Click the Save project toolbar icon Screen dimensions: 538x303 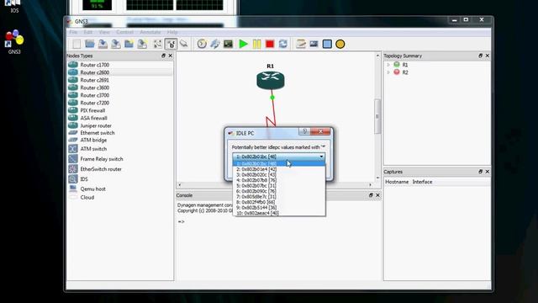pos(103,44)
